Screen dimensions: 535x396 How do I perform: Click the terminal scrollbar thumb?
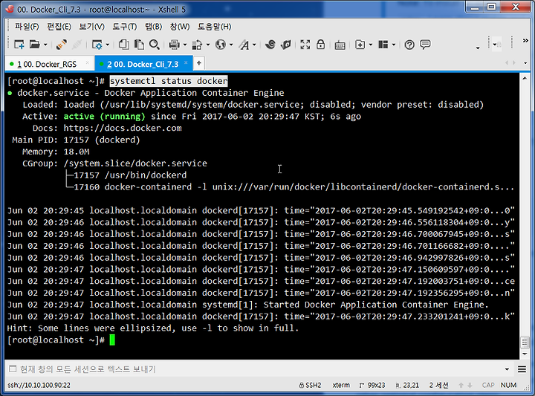pyautogui.click(x=525, y=343)
